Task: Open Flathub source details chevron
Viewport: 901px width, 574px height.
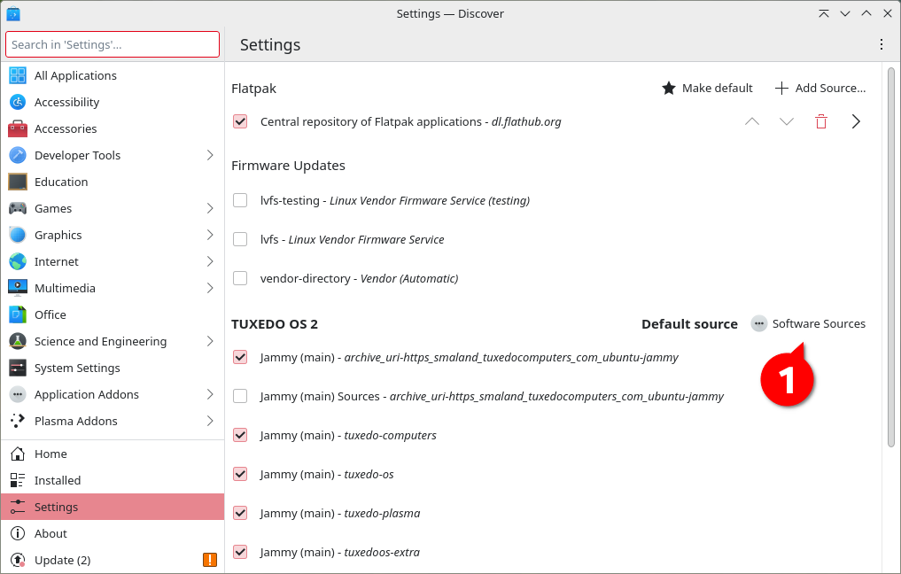Action: (x=856, y=121)
